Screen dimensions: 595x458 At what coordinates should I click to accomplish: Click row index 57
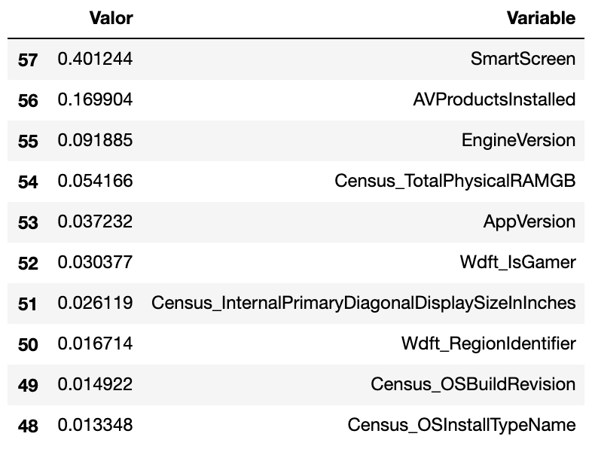tap(28, 60)
